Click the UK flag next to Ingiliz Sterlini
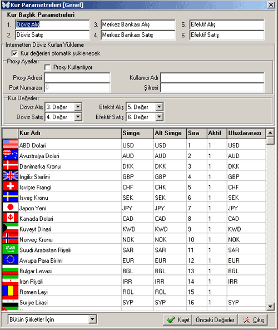Screen dimensions: 278x330 tap(11, 176)
